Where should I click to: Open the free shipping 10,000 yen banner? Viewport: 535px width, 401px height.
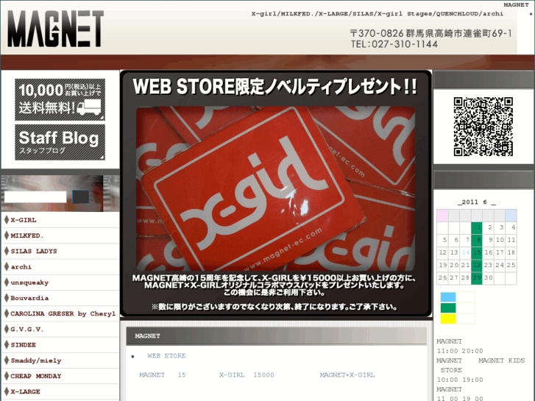[60, 99]
